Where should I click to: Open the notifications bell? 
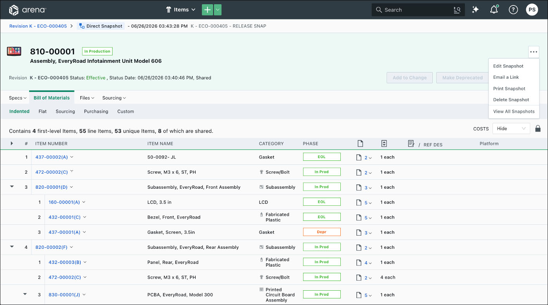click(494, 10)
